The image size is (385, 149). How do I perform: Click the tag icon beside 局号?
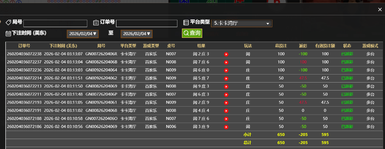point(8,23)
